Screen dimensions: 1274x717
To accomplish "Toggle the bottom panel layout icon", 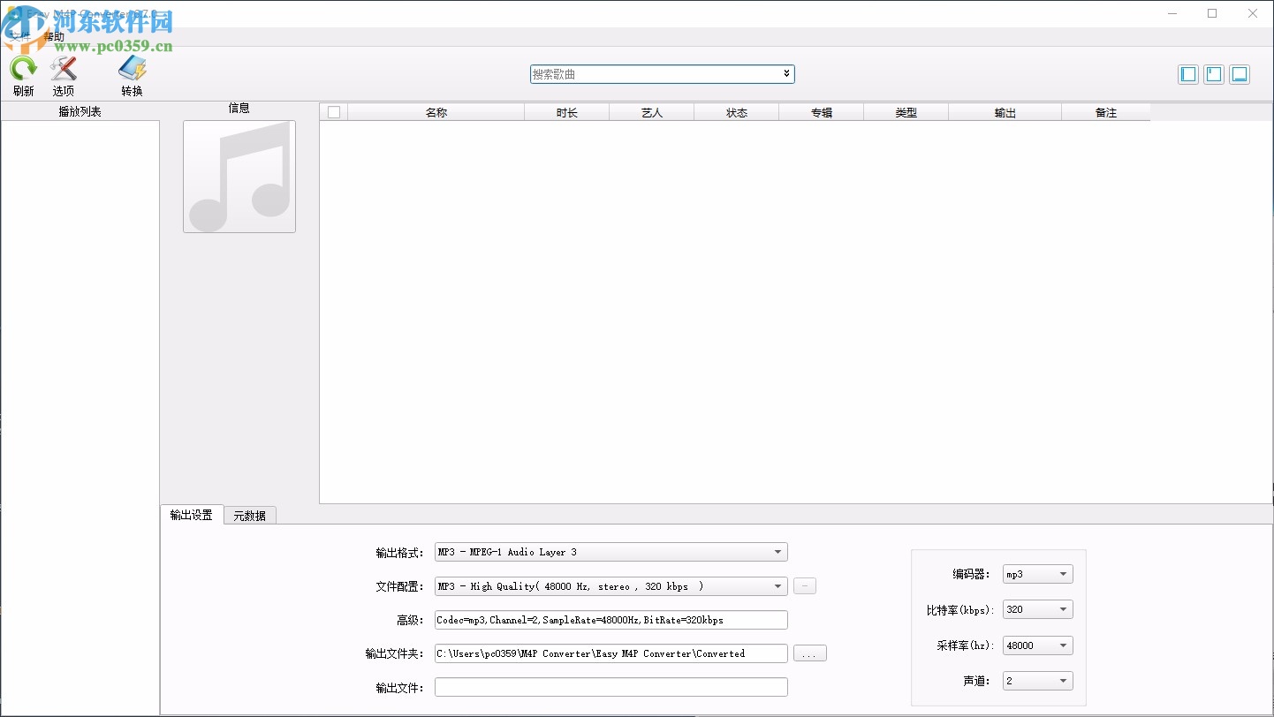I will (1240, 74).
